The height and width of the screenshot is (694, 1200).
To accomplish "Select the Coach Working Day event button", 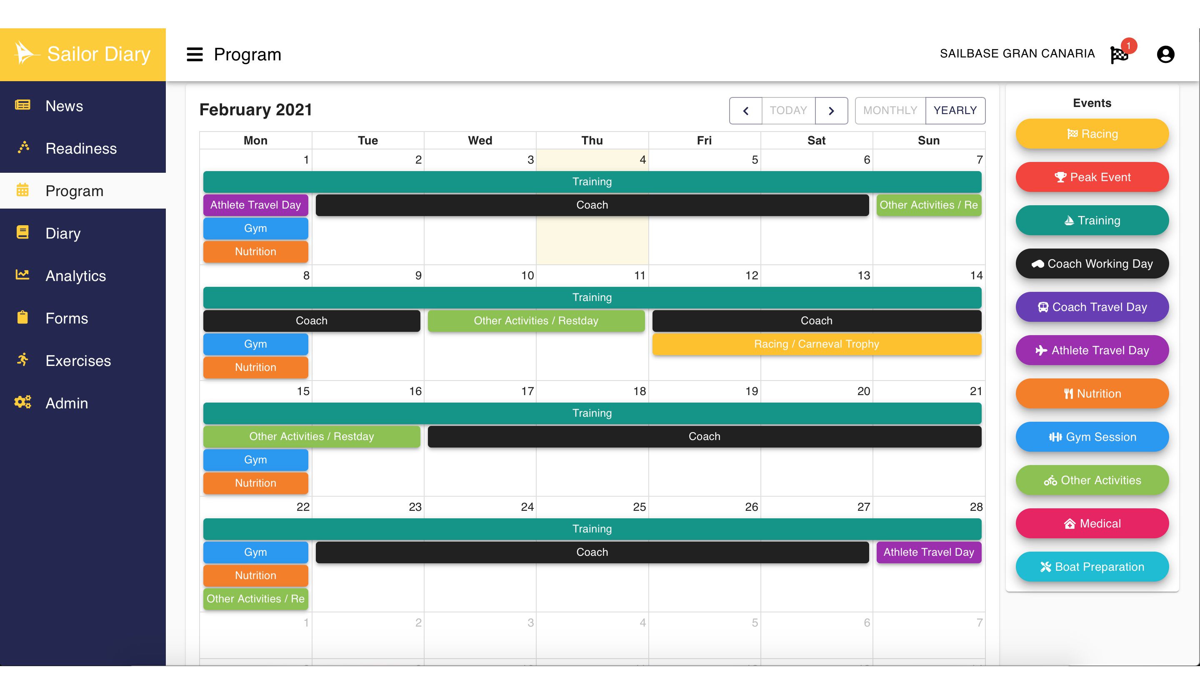I will point(1092,264).
